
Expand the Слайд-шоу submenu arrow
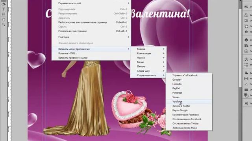164,71
